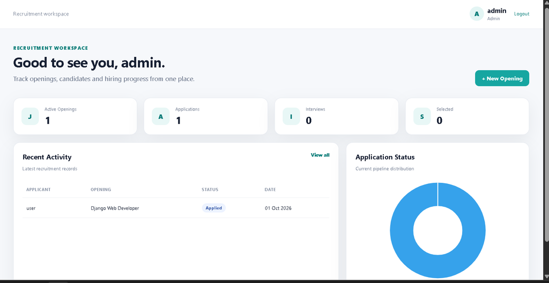Image resolution: width=549 pixels, height=283 pixels.
Task: Click the date '01 Oct 2026'
Action: pos(278,208)
